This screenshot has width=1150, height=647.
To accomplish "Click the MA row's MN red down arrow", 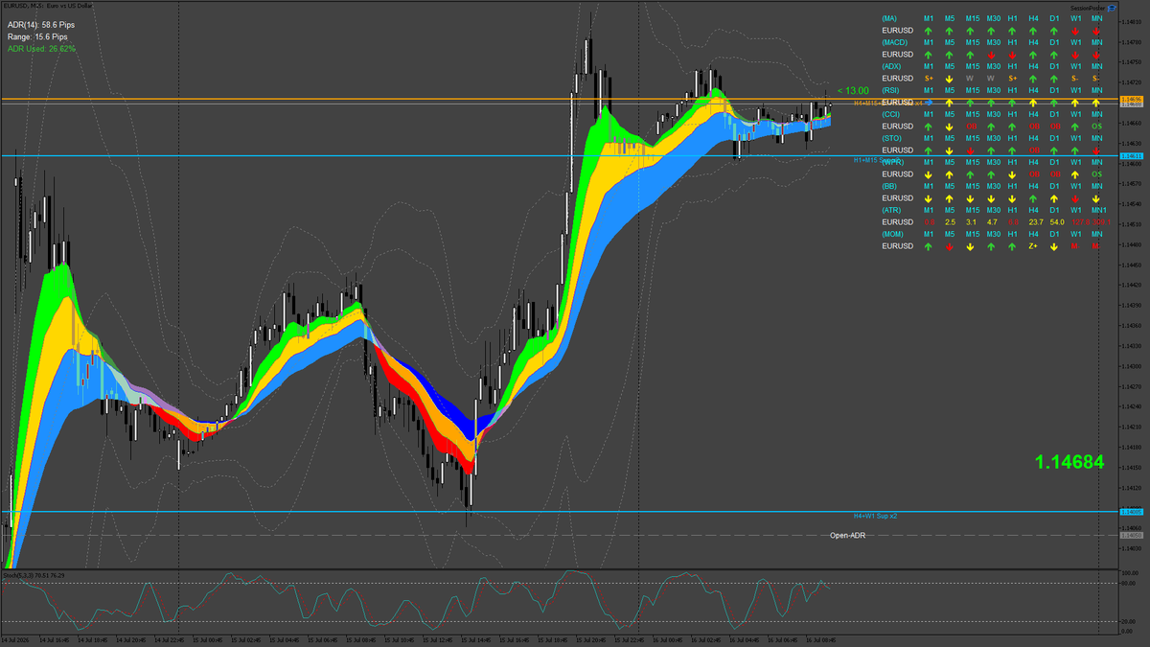I will pos(1095,31).
